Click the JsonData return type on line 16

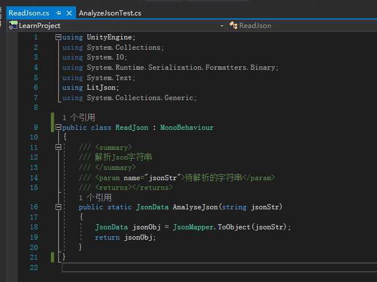coord(152,207)
